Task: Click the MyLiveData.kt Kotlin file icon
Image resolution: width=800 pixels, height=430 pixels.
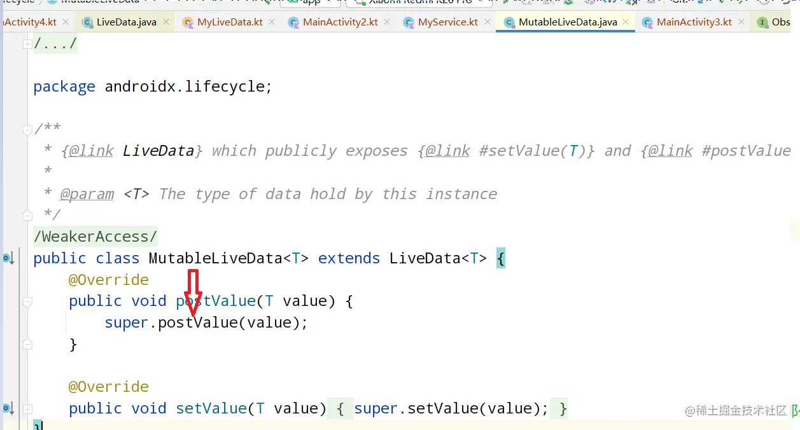Action: tap(188, 22)
